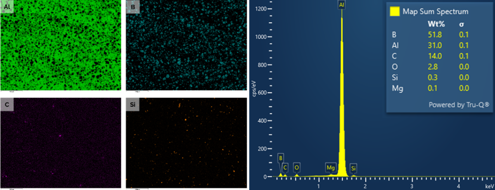The image size is (495, 190).
Task: Select the Si peak label in spectrum
Action: point(354,168)
